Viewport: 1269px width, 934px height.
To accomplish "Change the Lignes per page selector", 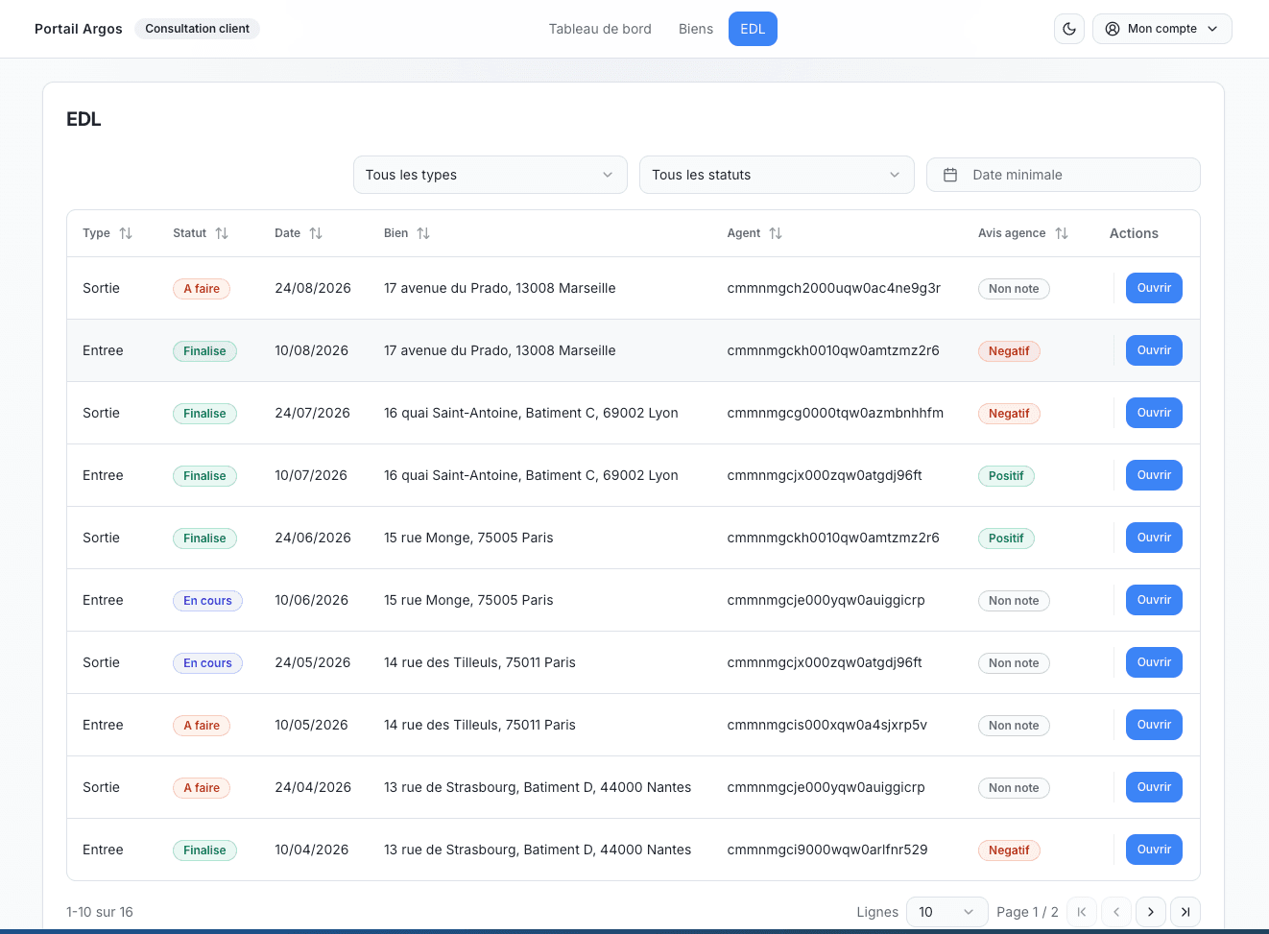I will (946, 912).
